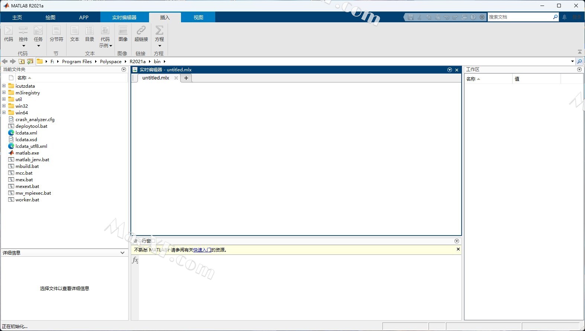This screenshot has width=585, height=331.
Task: Collapse the 详细信息 details panel
Action: (122, 253)
